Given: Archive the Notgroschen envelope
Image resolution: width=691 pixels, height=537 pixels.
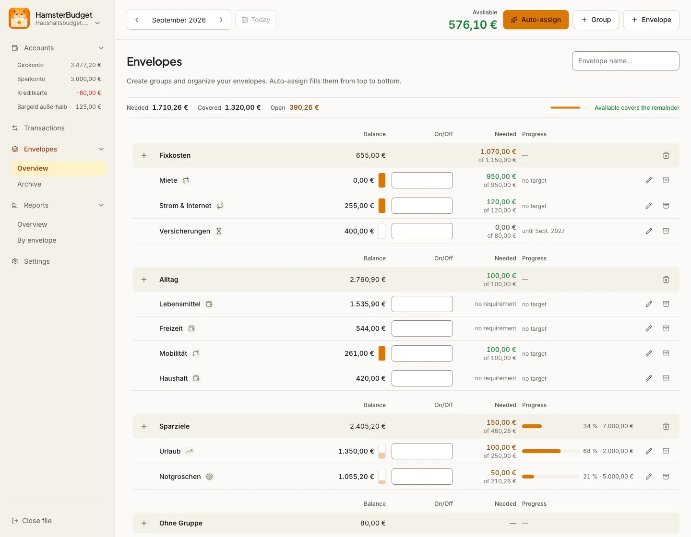Looking at the screenshot, I should tap(666, 477).
